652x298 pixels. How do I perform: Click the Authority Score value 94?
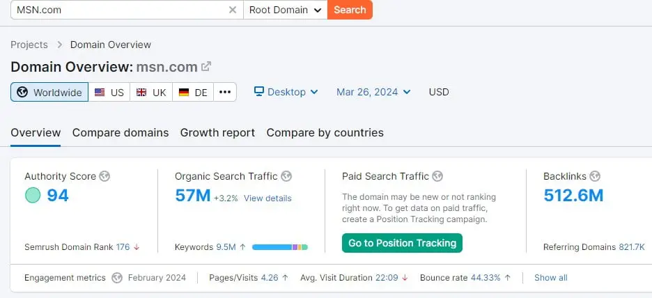pos(58,196)
